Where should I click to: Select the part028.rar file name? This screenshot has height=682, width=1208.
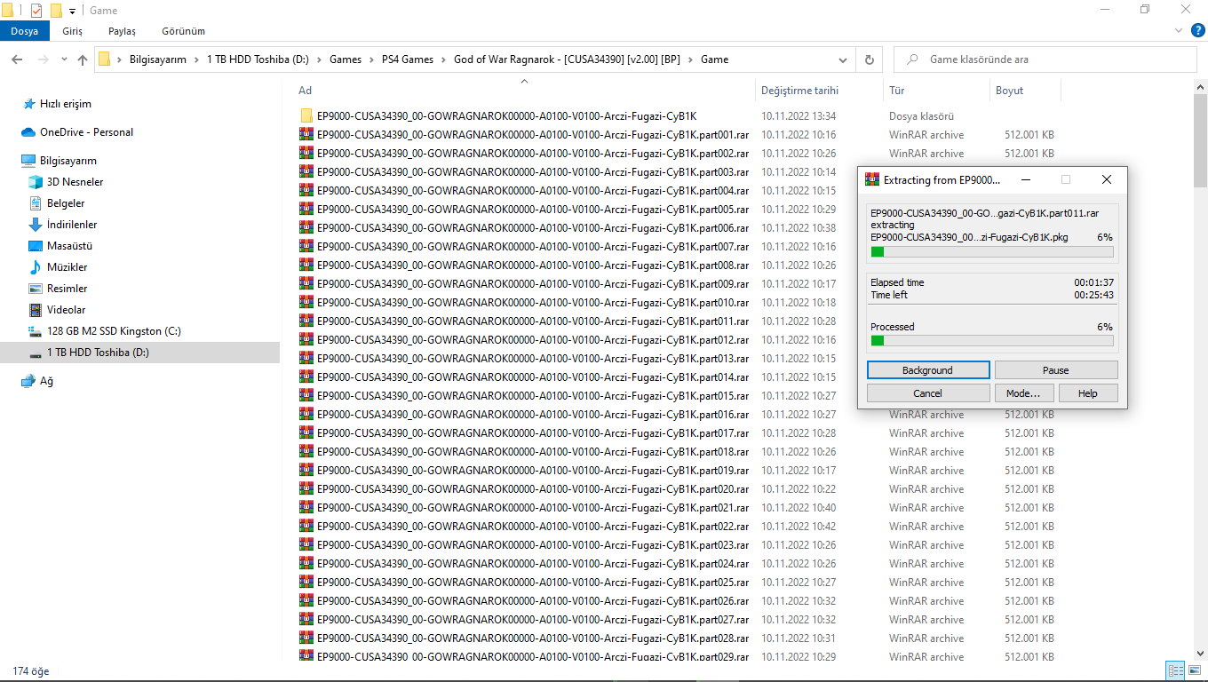533,638
